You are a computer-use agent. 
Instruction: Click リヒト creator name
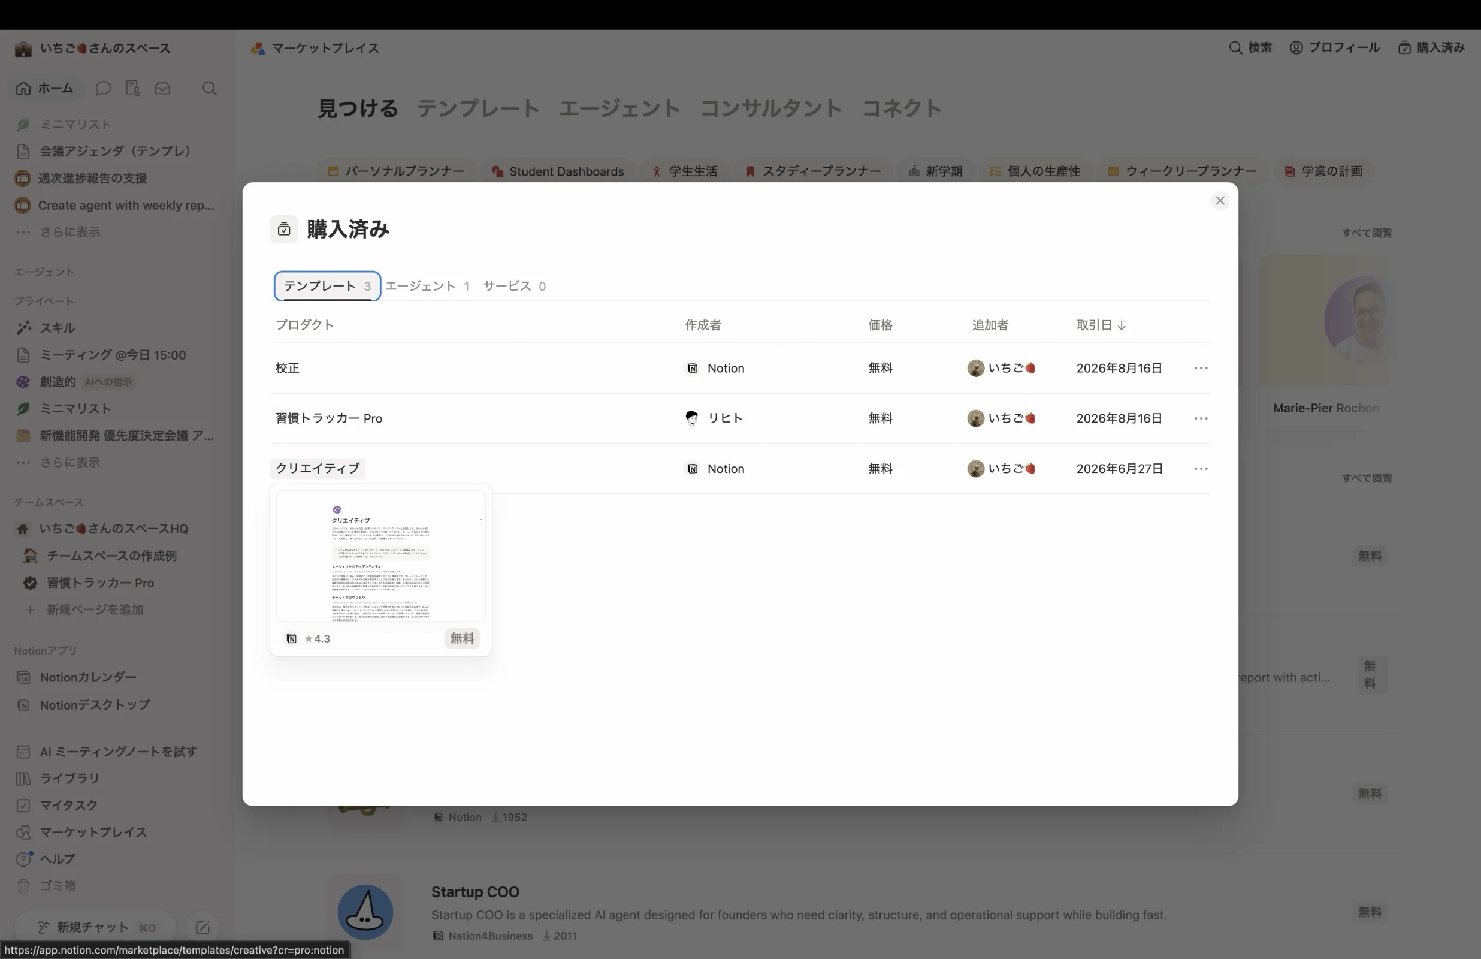point(725,418)
